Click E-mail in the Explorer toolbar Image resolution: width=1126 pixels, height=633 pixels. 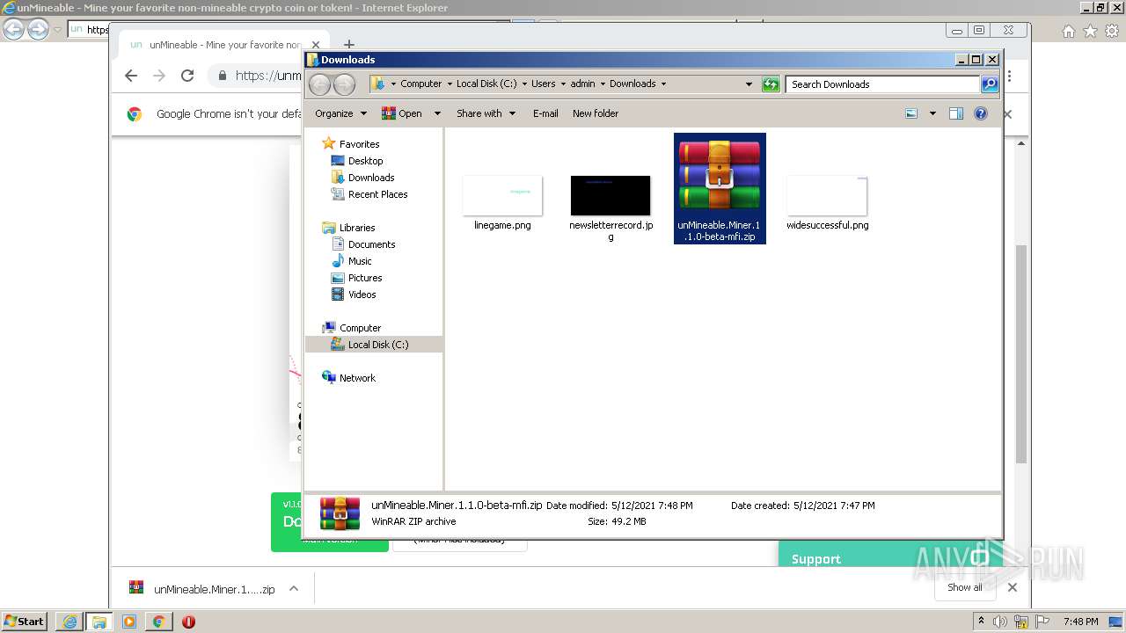click(x=545, y=113)
